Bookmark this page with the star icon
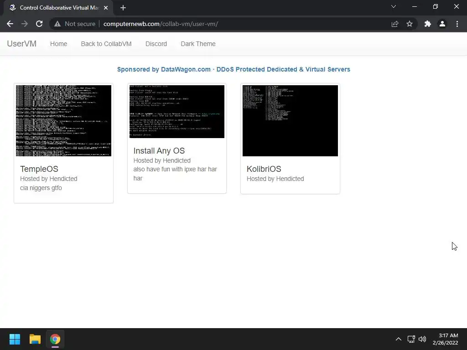The width and height of the screenshot is (467, 350). coord(410,24)
